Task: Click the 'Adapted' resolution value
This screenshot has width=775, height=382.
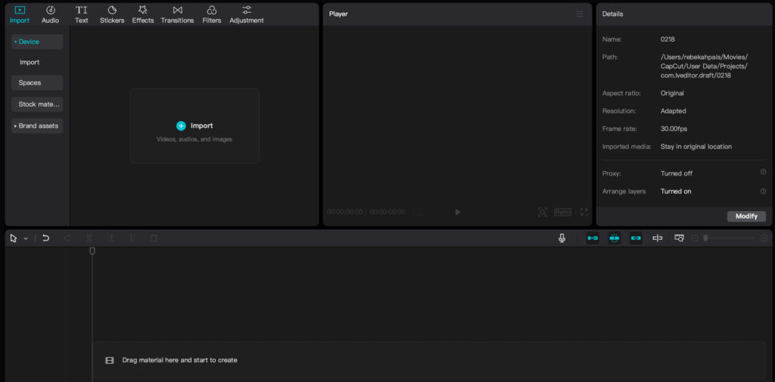Action: point(673,111)
